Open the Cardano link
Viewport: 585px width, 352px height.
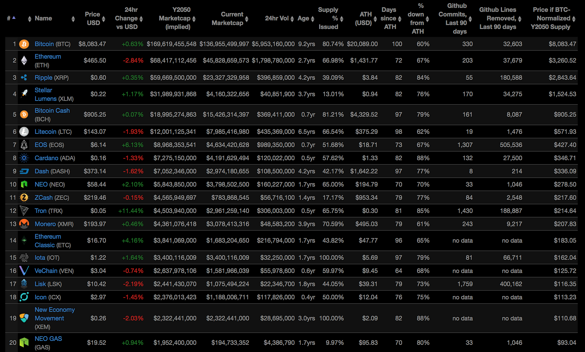pyautogui.click(x=46, y=158)
